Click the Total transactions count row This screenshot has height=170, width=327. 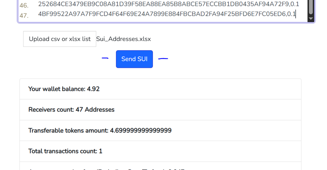160,151
